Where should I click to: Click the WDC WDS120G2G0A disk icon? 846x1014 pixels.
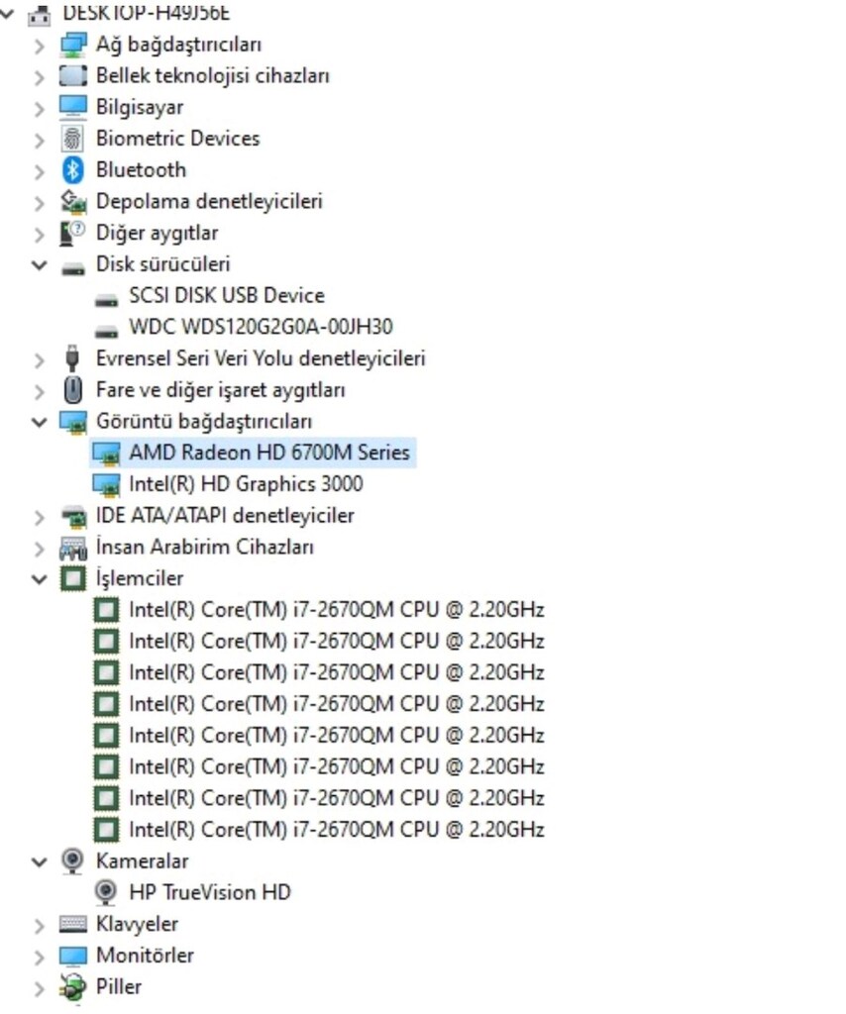(106, 331)
